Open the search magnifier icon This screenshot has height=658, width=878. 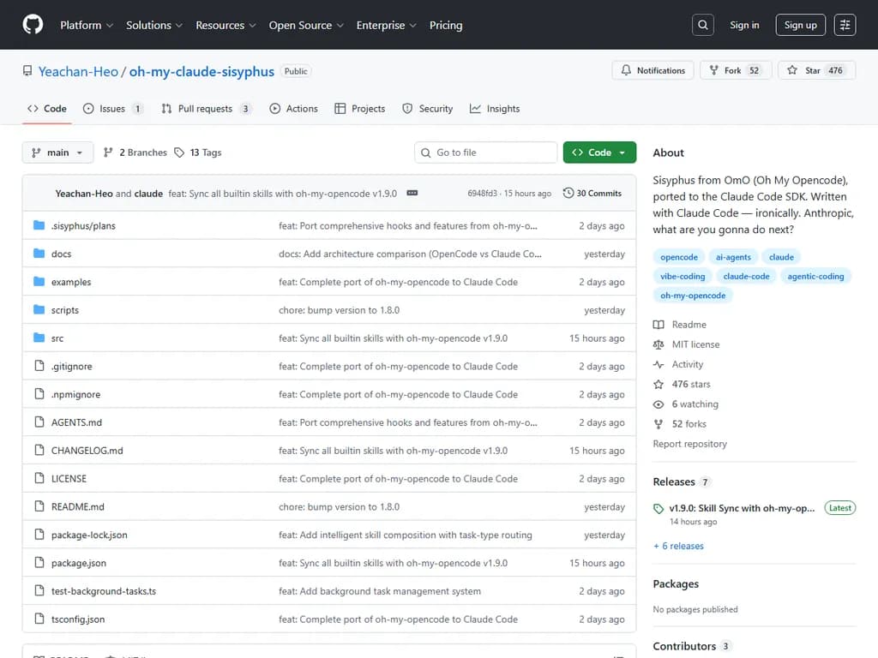[x=703, y=25]
